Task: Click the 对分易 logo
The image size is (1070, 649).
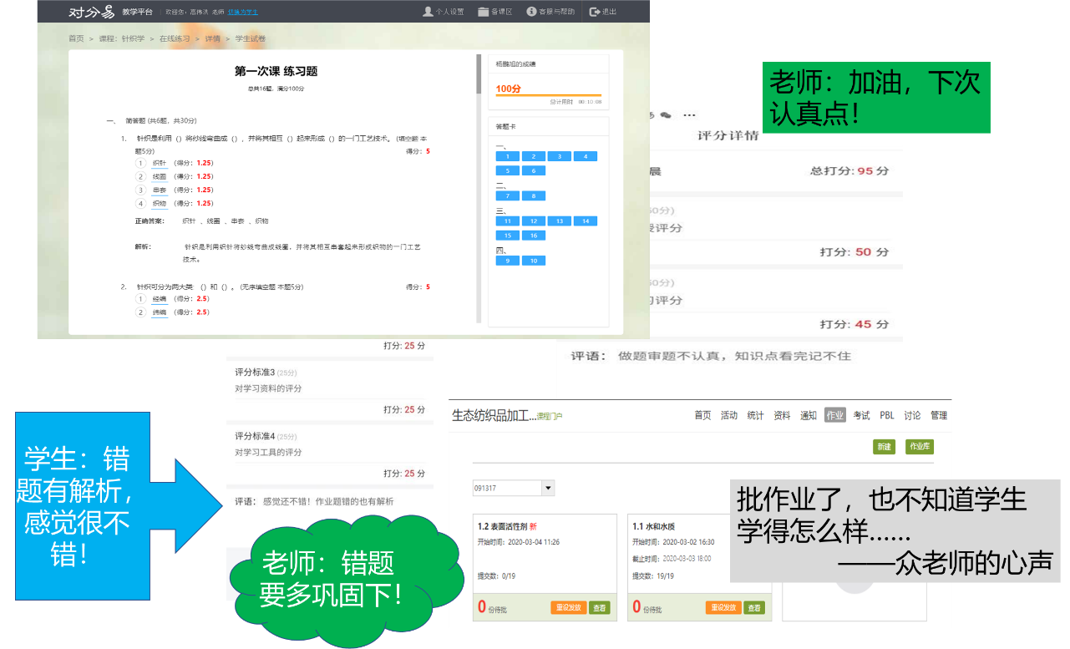Action: pos(91,12)
